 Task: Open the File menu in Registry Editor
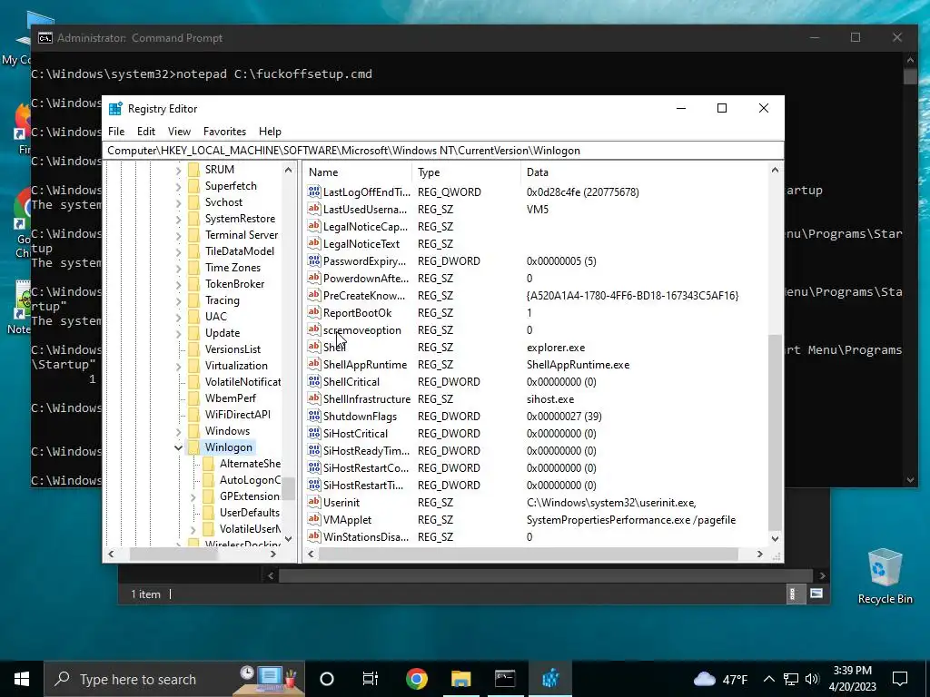tap(116, 131)
